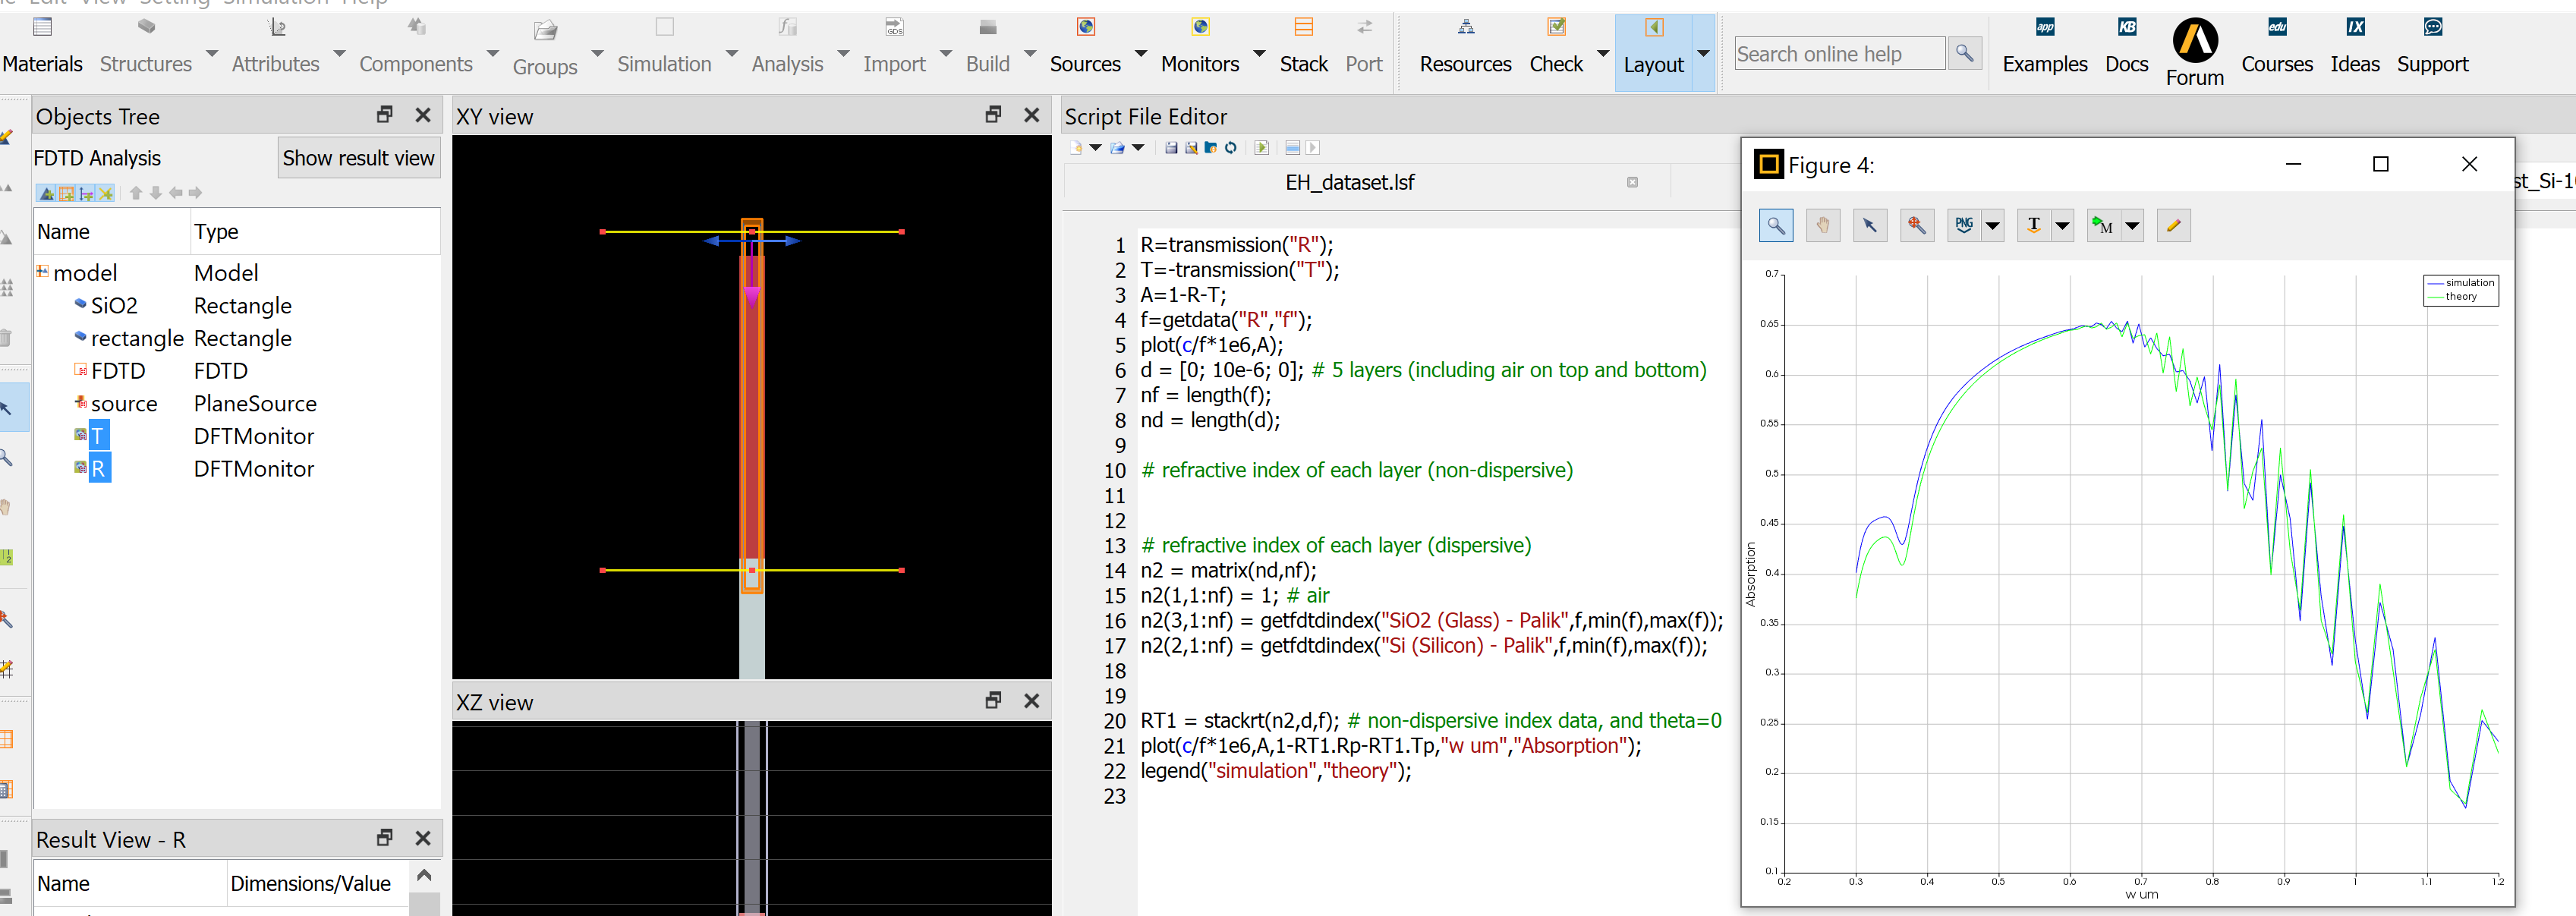Click the Save As script icon
Viewport: 2576px width, 916px height.
click(1191, 148)
